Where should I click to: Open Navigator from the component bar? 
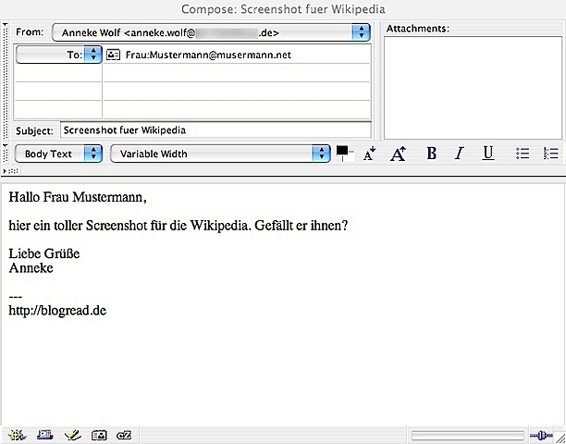(x=18, y=435)
